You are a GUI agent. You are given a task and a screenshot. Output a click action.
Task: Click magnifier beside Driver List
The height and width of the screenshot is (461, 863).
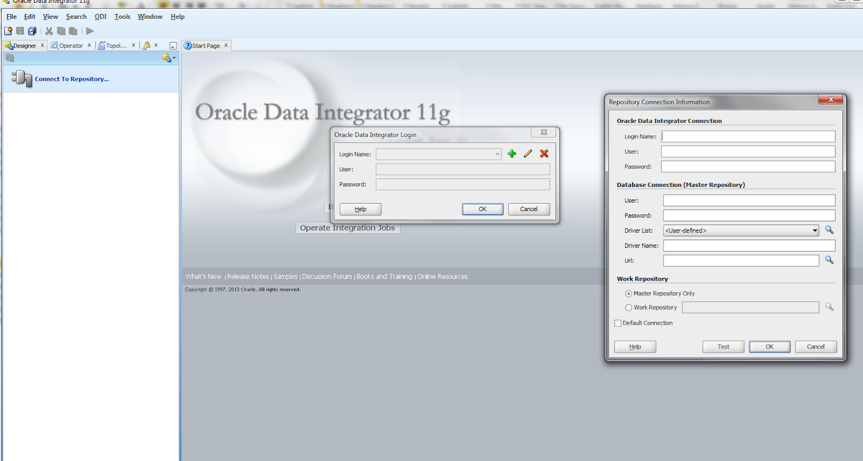point(830,230)
